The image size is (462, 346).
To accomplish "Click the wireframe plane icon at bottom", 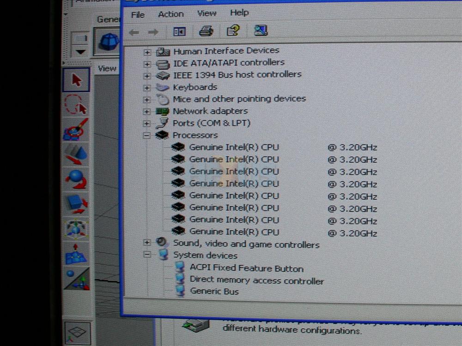I will tap(77, 333).
